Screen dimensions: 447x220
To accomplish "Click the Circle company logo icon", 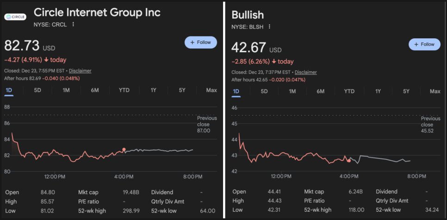I will [x=15, y=17].
